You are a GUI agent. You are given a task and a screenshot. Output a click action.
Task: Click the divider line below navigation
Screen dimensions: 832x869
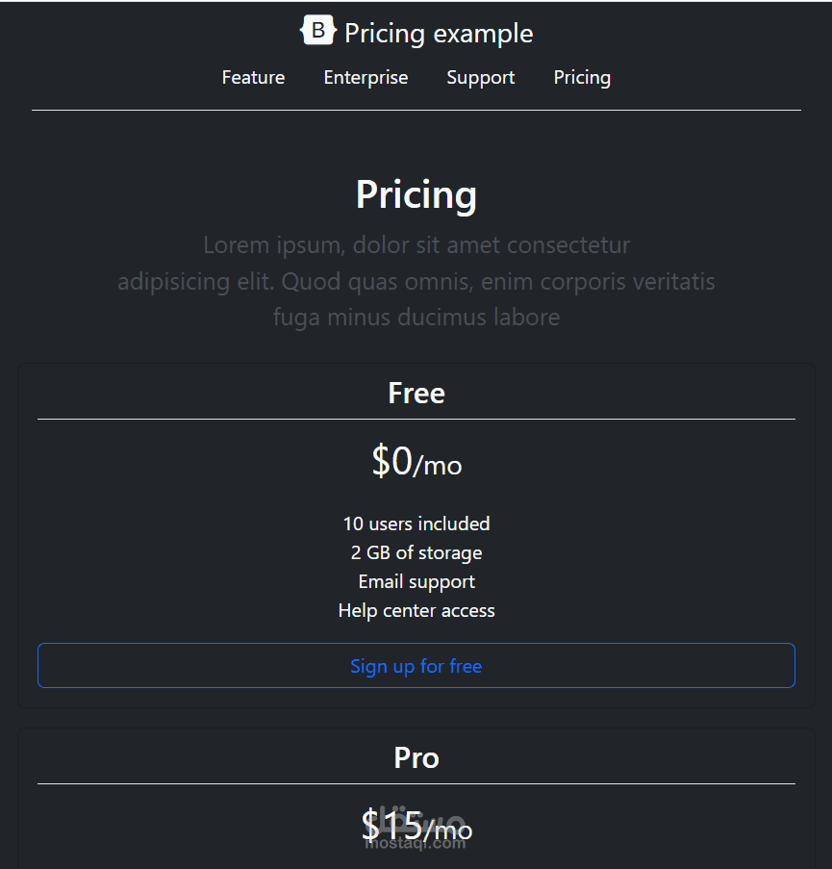[416, 111]
